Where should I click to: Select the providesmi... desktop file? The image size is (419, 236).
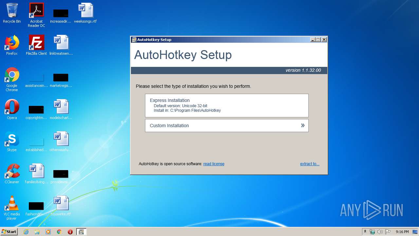(x=61, y=176)
